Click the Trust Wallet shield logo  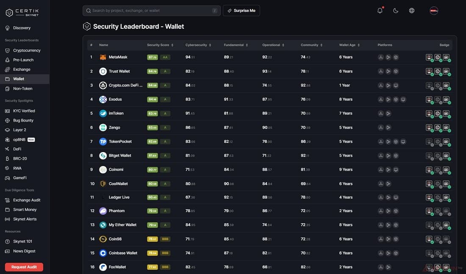coord(103,71)
